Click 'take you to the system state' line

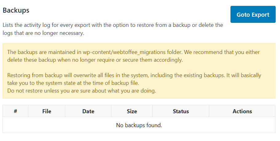click(x=73, y=83)
